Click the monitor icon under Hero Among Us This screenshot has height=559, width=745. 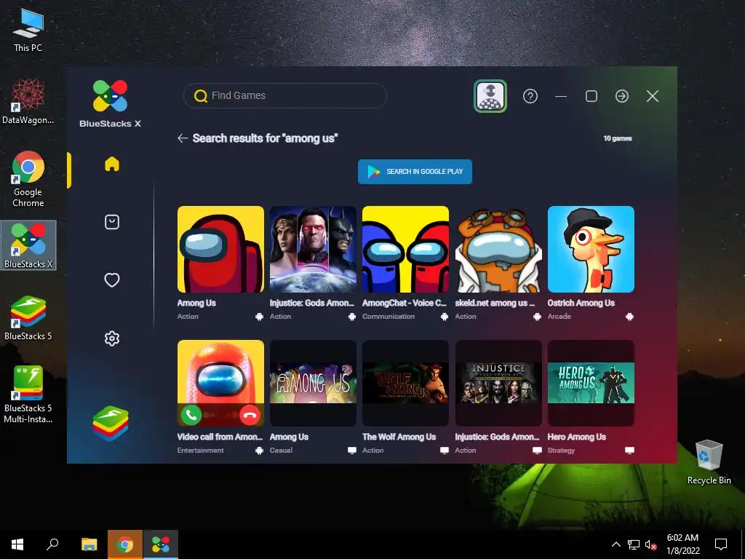point(629,450)
